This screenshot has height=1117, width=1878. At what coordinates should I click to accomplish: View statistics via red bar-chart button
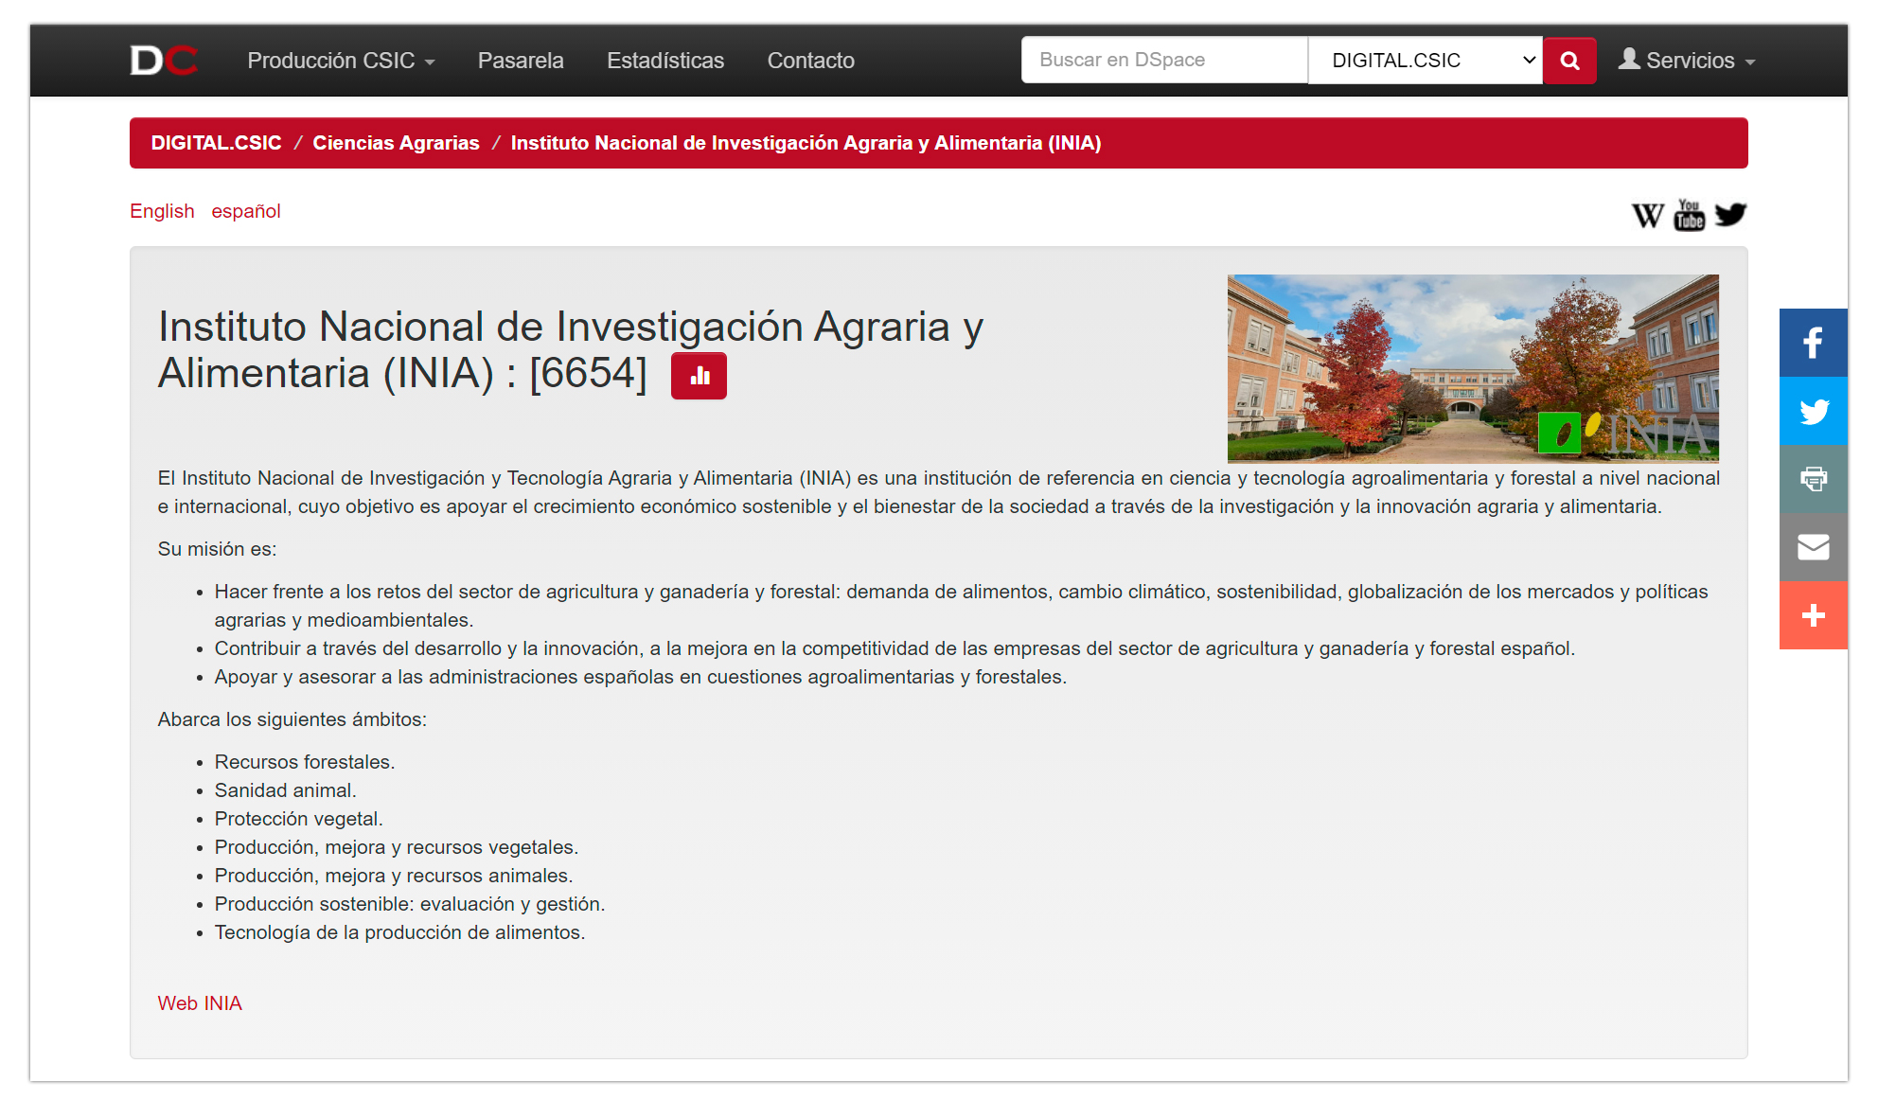(699, 376)
